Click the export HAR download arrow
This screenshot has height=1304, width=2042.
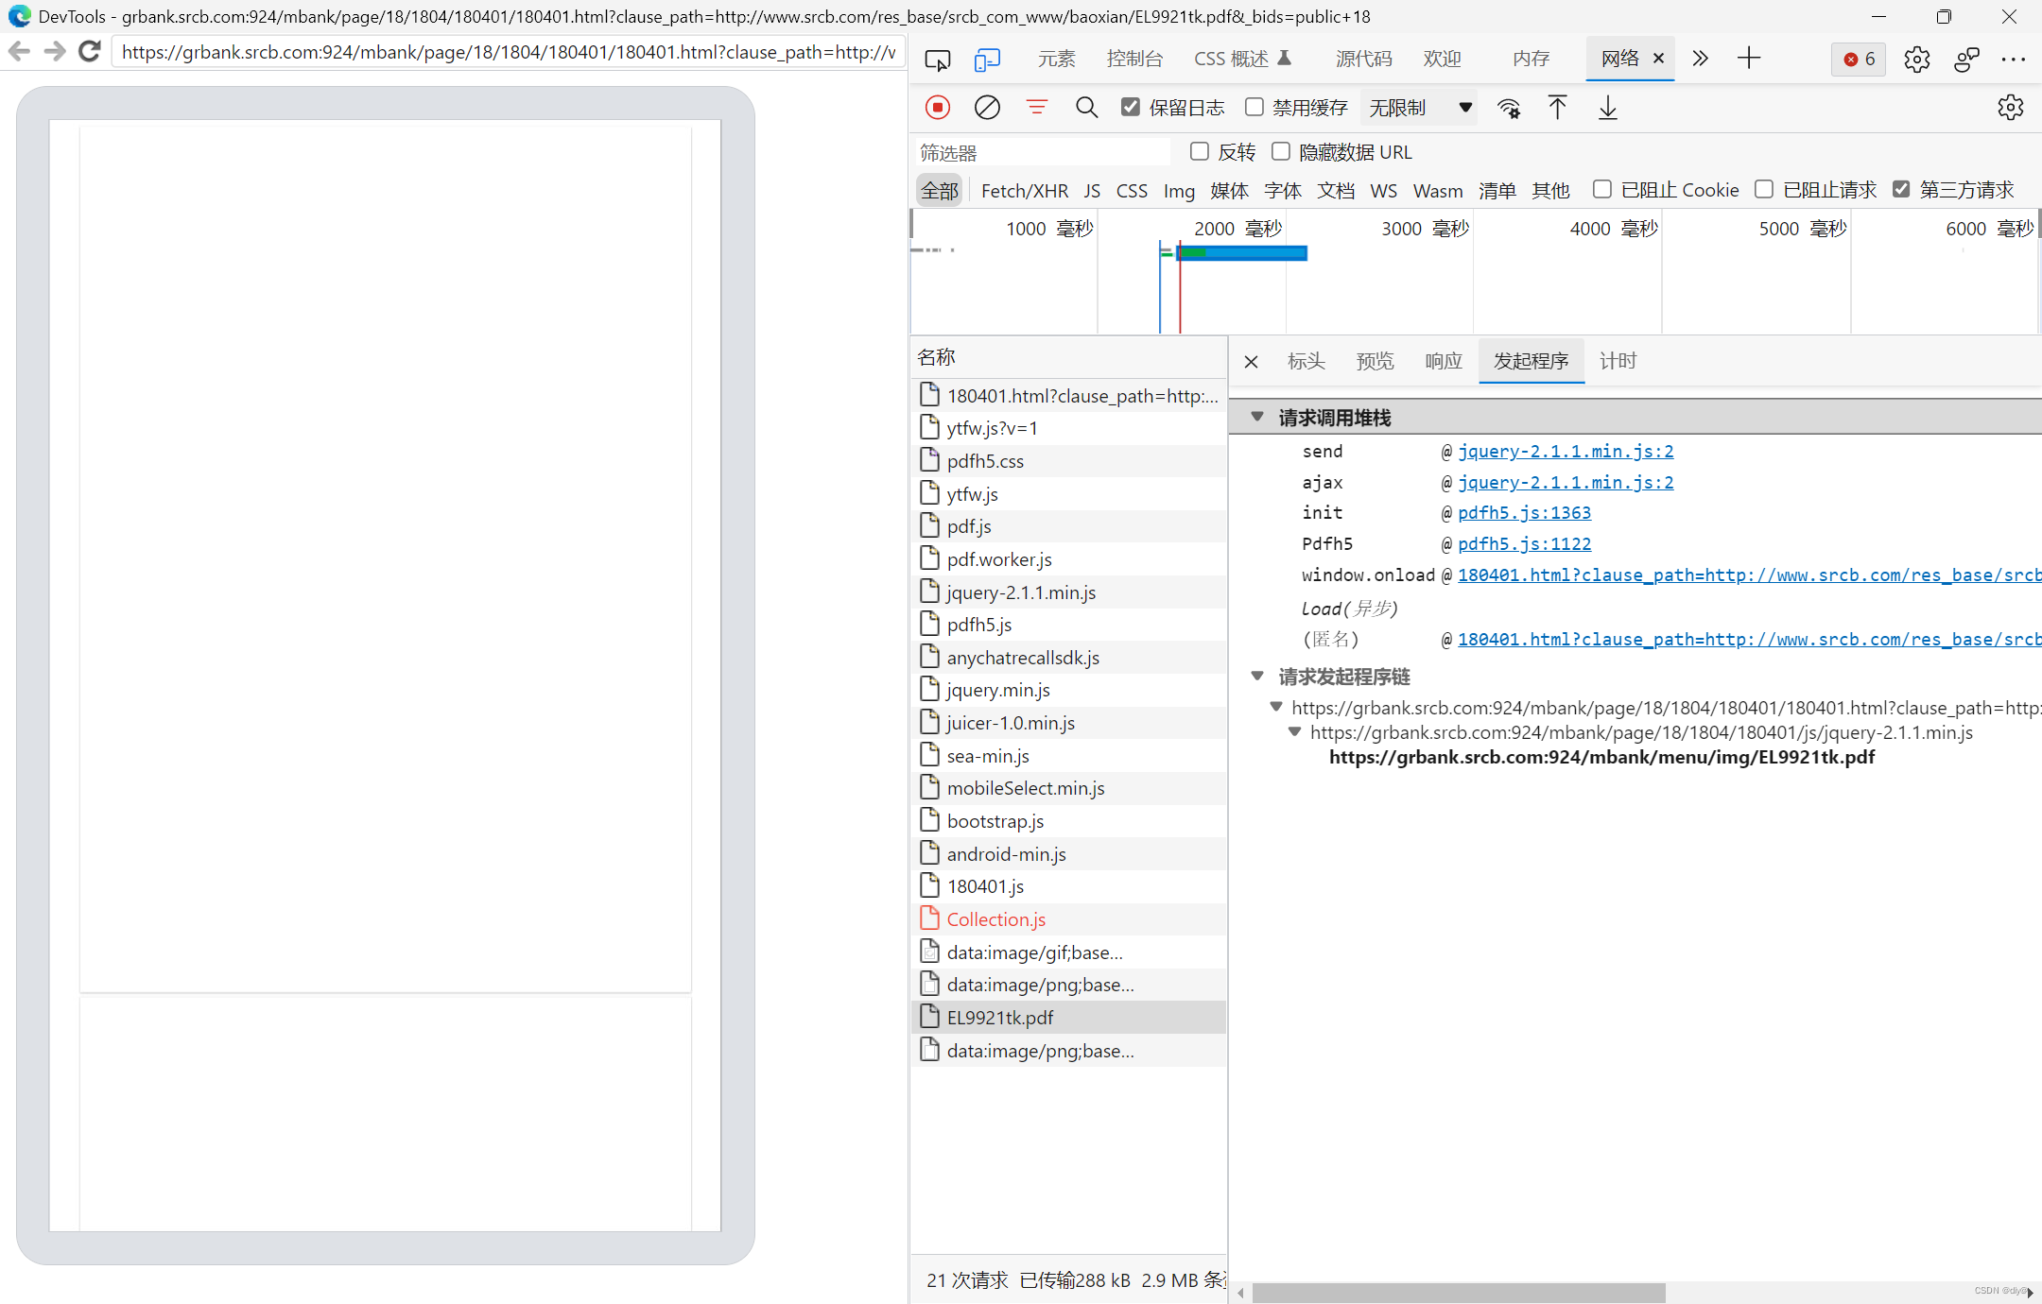[1607, 108]
